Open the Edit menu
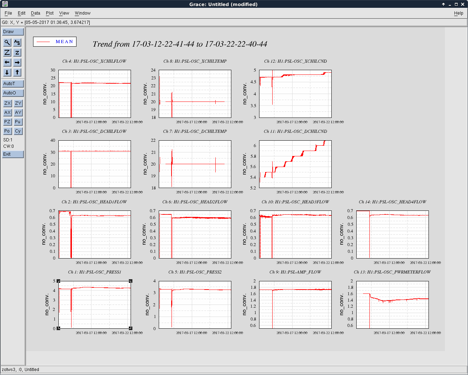 point(22,13)
